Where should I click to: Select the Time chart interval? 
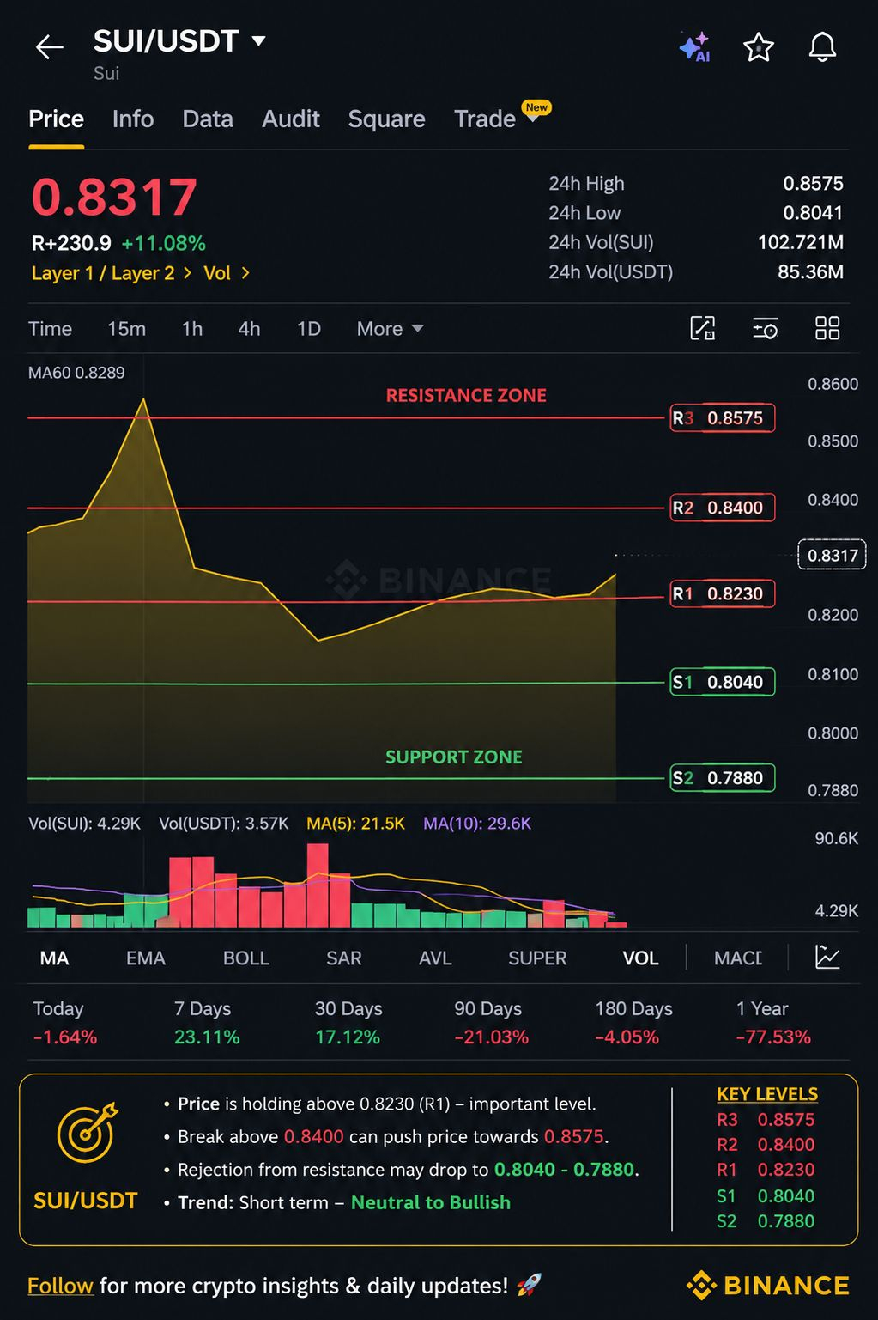tap(50, 329)
